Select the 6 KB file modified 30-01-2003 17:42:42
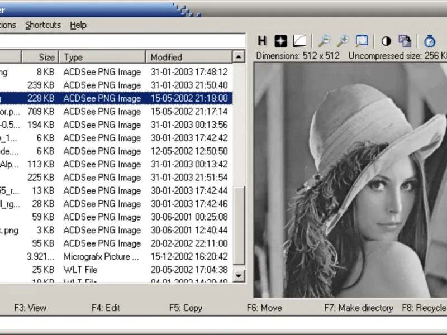Screen dimensions: 447x335 point(116,138)
